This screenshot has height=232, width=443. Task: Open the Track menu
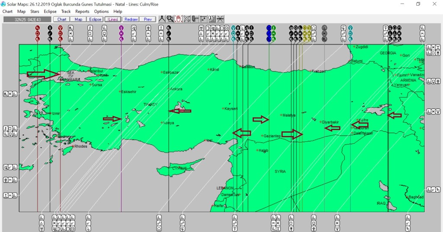click(66, 12)
